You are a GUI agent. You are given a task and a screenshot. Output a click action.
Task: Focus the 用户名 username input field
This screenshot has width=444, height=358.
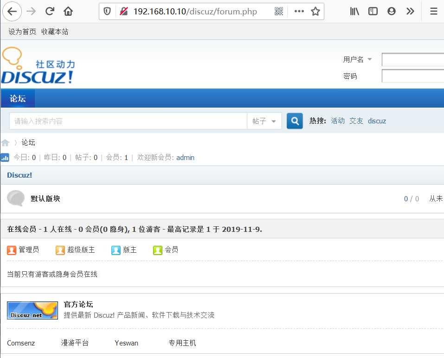click(x=413, y=59)
